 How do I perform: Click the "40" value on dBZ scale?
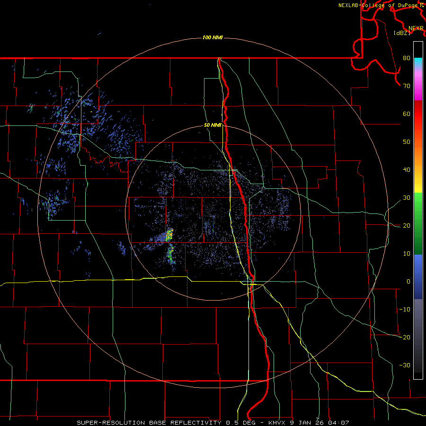407,170
